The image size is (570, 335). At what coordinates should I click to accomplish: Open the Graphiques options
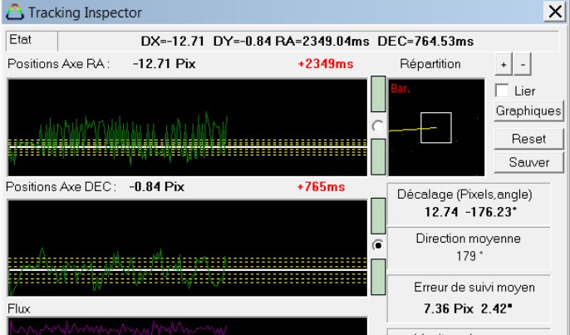[x=528, y=110]
